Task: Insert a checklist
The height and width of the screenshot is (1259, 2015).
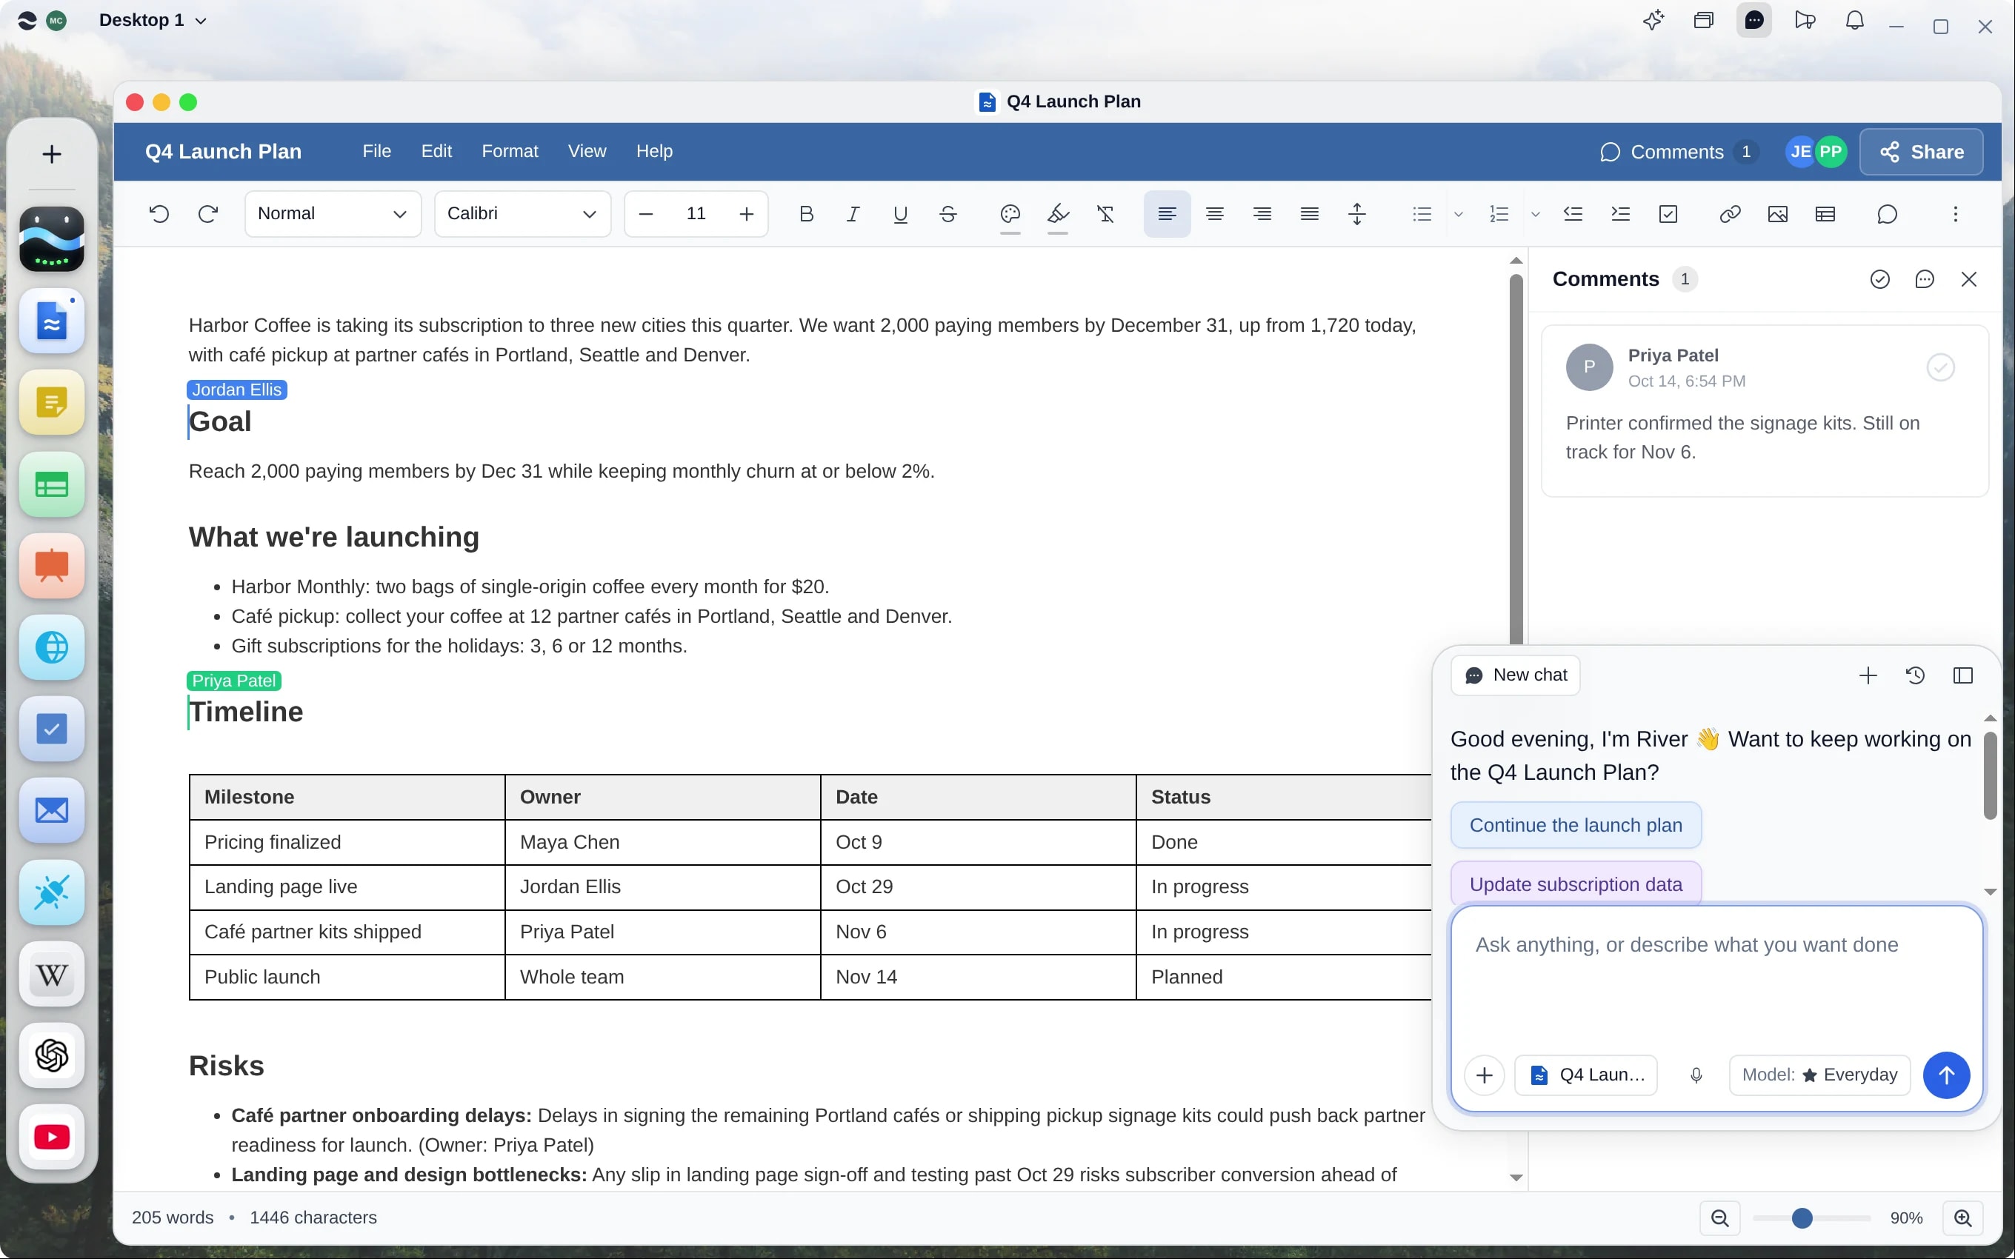Action: (1668, 214)
